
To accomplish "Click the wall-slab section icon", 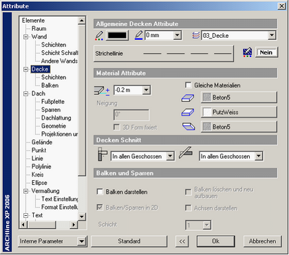I will [103, 154].
